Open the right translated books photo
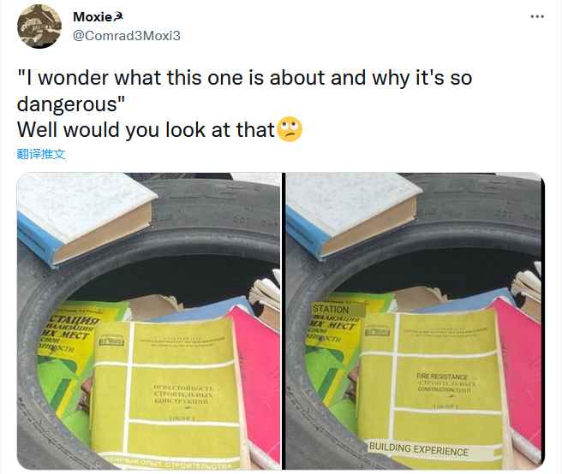This screenshot has width=562, height=474. (x=415, y=321)
